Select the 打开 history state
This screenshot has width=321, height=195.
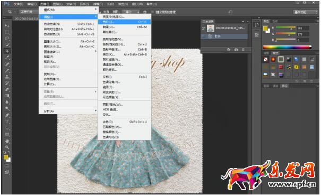coord(224,36)
